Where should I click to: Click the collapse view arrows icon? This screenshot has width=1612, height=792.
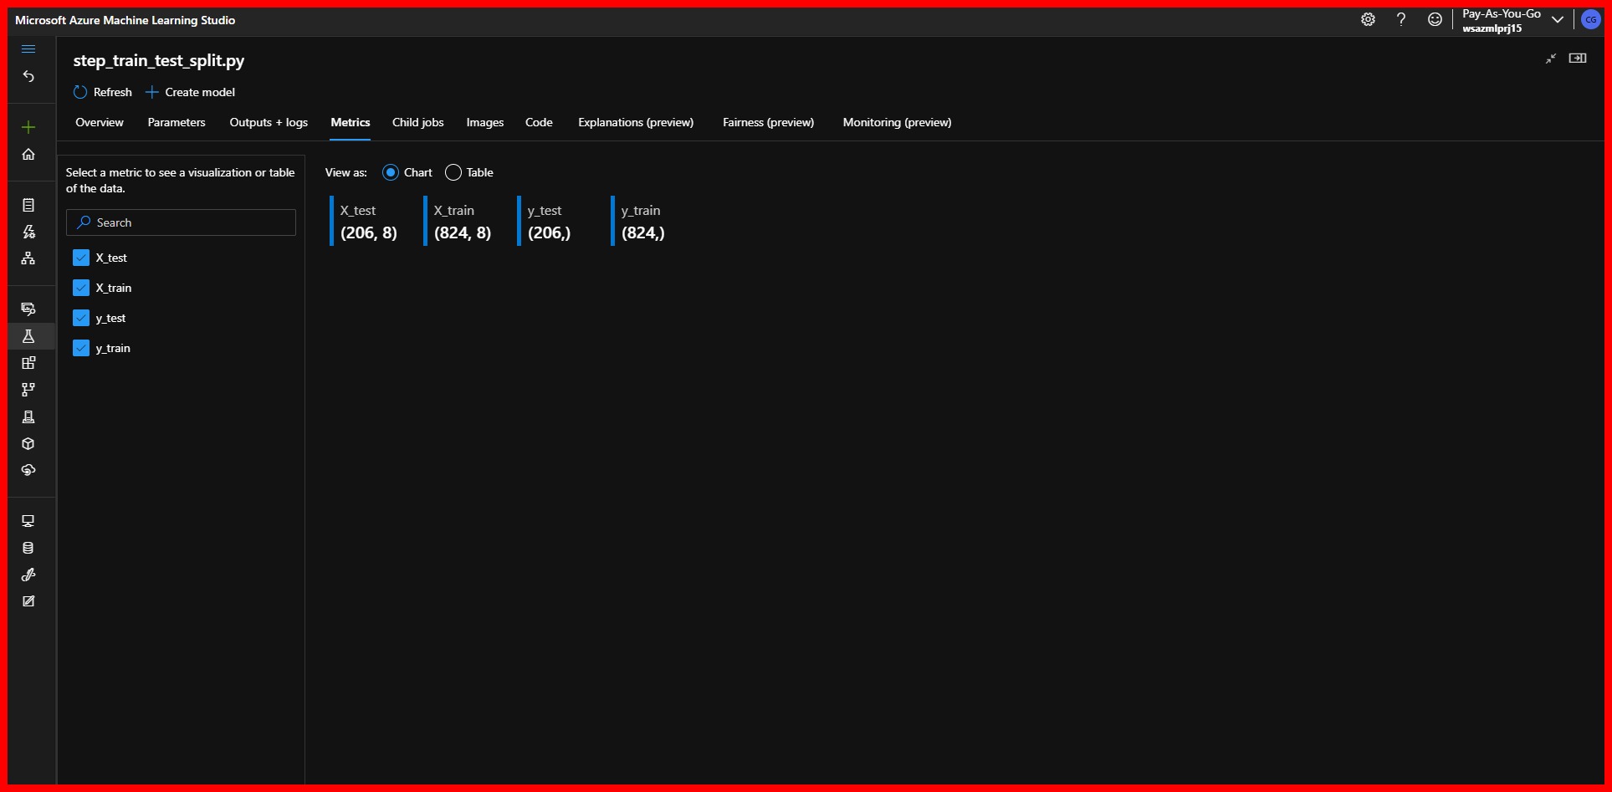pyautogui.click(x=1551, y=59)
